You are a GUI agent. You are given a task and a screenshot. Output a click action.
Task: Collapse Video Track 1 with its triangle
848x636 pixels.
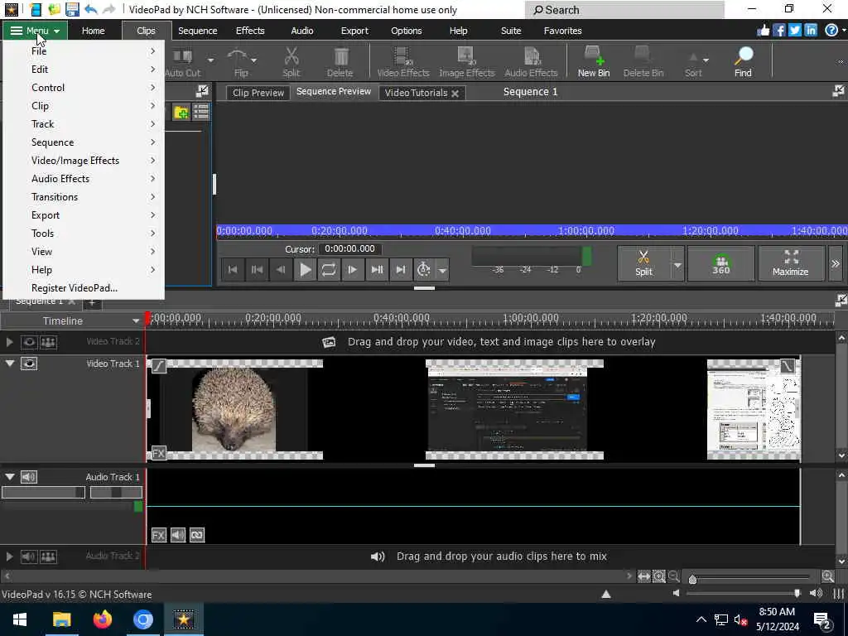tap(10, 364)
